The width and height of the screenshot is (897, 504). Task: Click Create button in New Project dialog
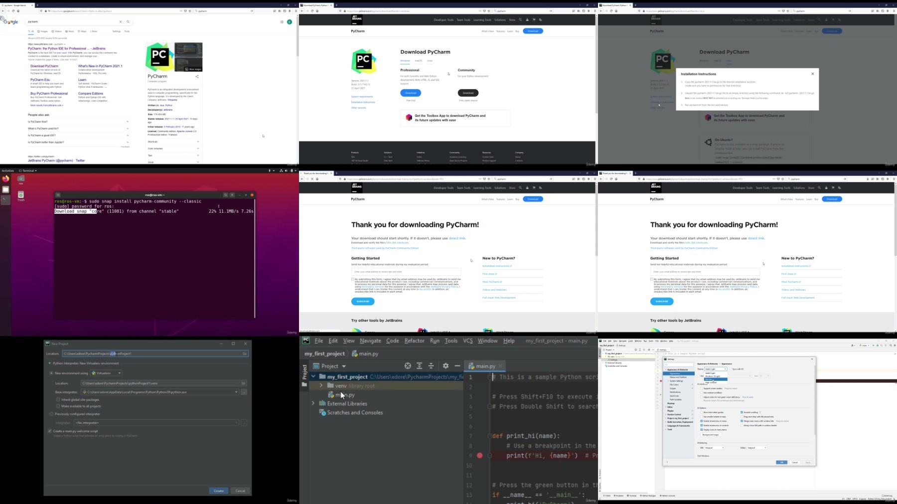(218, 491)
